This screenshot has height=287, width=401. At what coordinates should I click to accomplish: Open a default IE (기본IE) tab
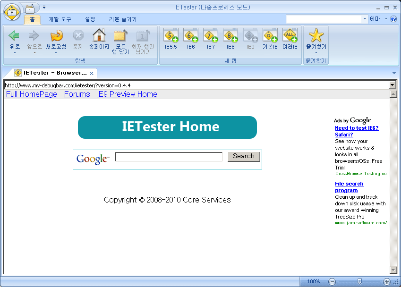click(x=270, y=36)
